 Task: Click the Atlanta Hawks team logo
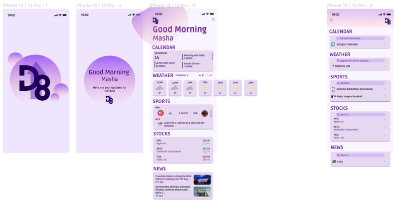161,113
